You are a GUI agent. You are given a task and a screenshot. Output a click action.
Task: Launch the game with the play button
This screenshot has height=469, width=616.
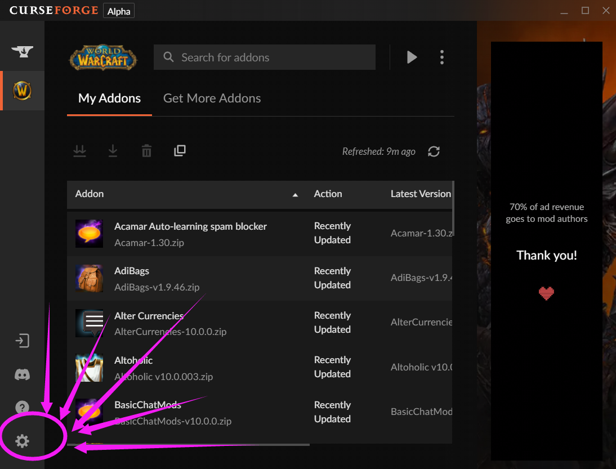click(x=411, y=57)
